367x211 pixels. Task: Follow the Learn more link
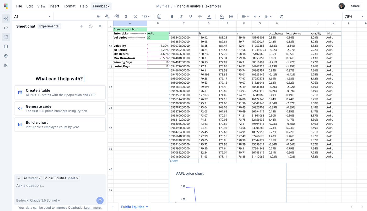coord(93,208)
